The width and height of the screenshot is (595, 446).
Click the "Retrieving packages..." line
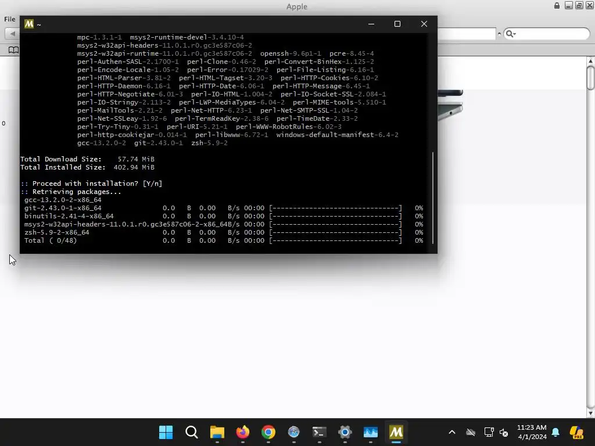tap(70, 192)
